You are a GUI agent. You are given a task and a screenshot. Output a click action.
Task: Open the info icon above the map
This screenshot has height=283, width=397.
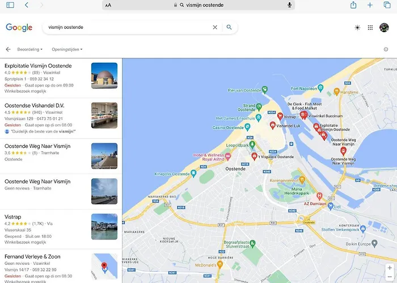(386, 49)
